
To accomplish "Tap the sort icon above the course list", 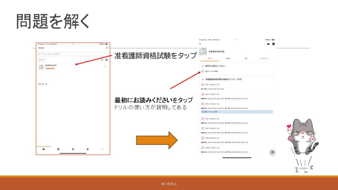I will [101, 60].
